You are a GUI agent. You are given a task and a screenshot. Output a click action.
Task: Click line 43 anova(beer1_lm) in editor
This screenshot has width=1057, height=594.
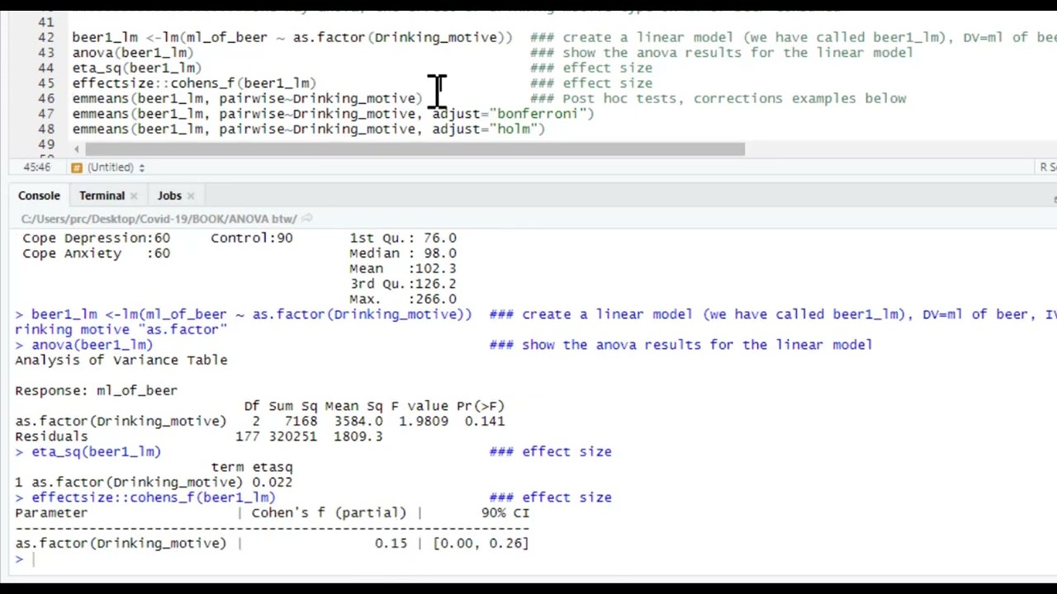(x=133, y=53)
